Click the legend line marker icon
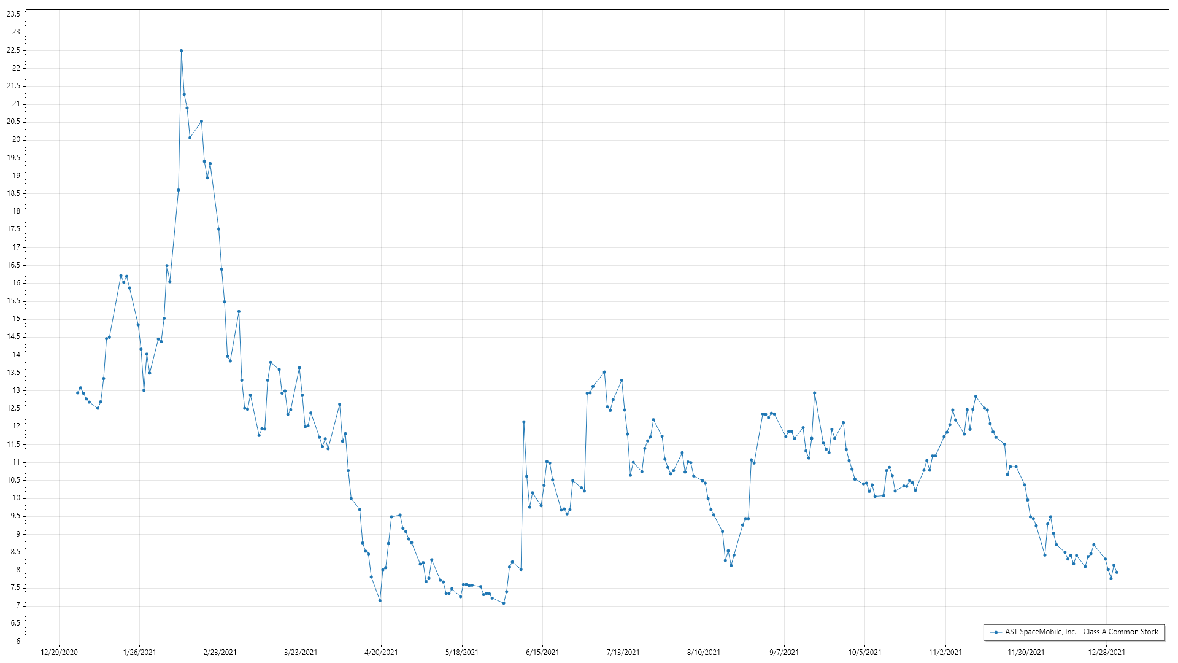The width and height of the screenshot is (1178, 663). [995, 632]
